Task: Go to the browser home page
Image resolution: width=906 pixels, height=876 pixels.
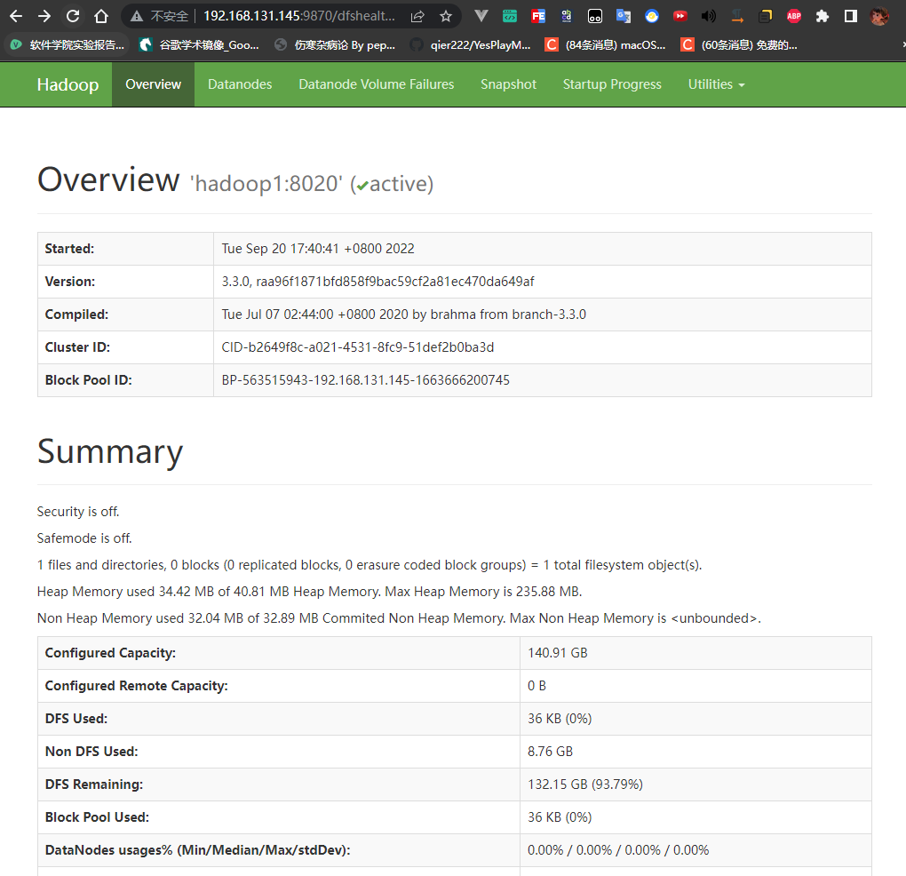Action: point(101,16)
